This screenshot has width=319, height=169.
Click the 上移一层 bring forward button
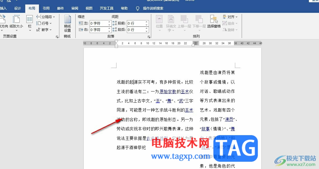pyautogui.click(x=184, y=23)
